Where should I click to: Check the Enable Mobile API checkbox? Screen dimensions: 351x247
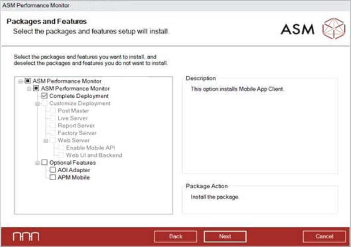(61, 147)
